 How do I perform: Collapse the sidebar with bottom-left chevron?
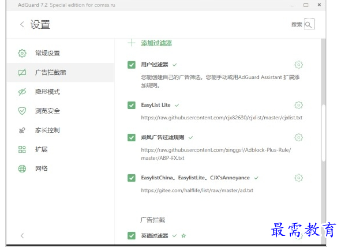(x=22, y=236)
